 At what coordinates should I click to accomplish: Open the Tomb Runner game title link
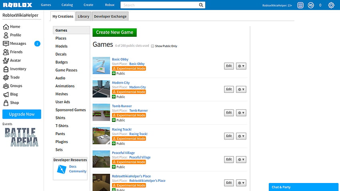122,106
